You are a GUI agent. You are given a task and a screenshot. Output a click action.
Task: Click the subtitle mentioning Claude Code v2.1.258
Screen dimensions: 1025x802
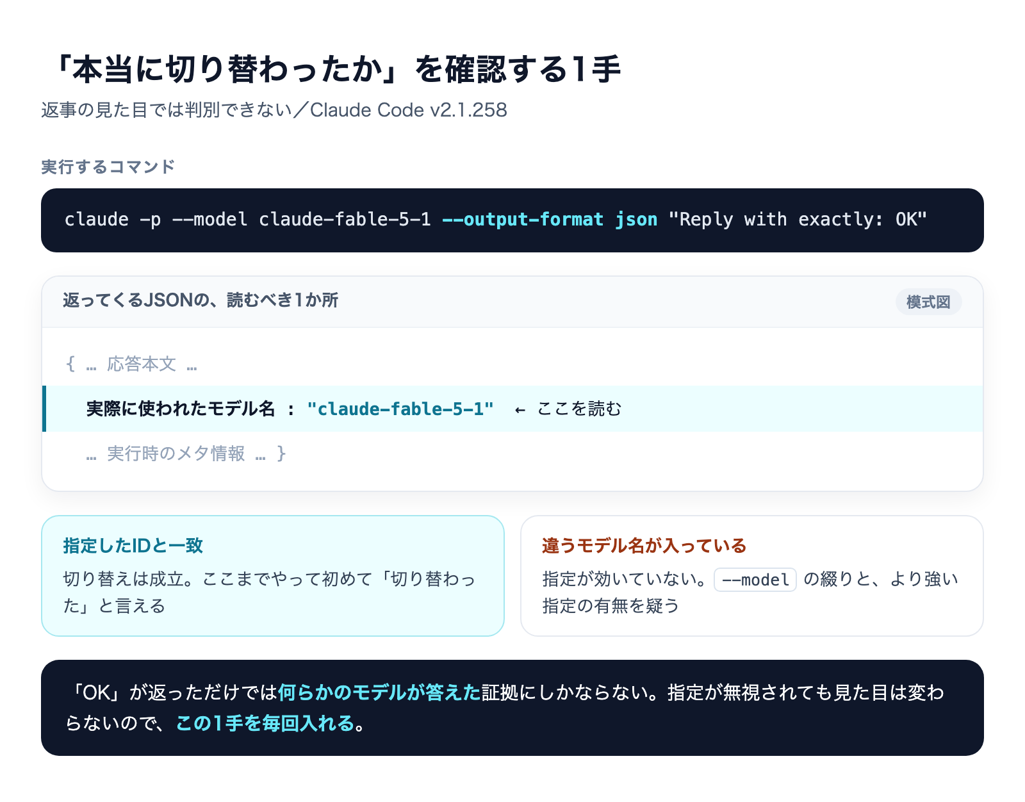click(274, 110)
